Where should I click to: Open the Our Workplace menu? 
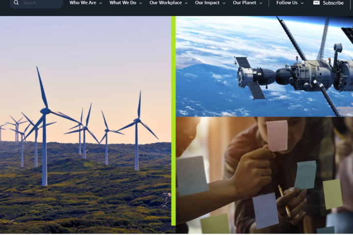point(166,3)
